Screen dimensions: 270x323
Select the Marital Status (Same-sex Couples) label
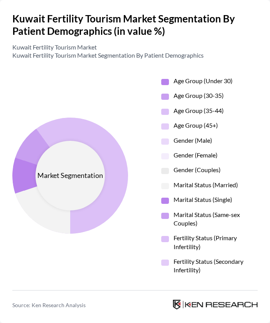click(x=206, y=219)
